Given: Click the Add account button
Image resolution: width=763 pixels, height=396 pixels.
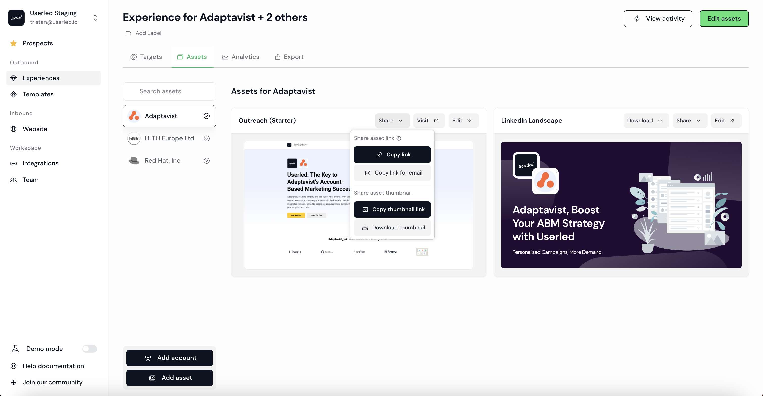Looking at the screenshot, I should [x=169, y=358].
